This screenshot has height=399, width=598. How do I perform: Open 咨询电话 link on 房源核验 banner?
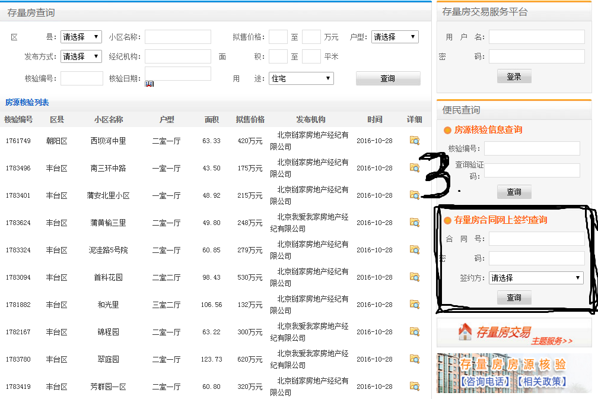pyautogui.click(x=485, y=381)
